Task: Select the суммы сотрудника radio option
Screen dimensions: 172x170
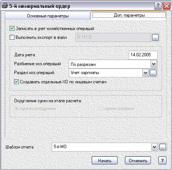Action: [x=16, y=109]
